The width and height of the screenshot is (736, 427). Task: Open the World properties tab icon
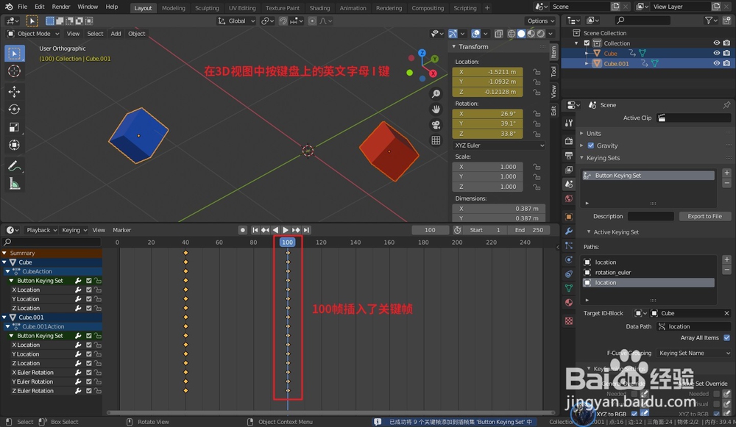pyautogui.click(x=569, y=198)
